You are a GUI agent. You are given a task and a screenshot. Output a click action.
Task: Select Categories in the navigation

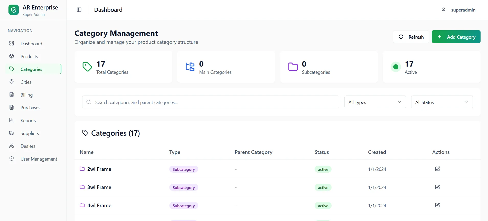pyautogui.click(x=33, y=69)
